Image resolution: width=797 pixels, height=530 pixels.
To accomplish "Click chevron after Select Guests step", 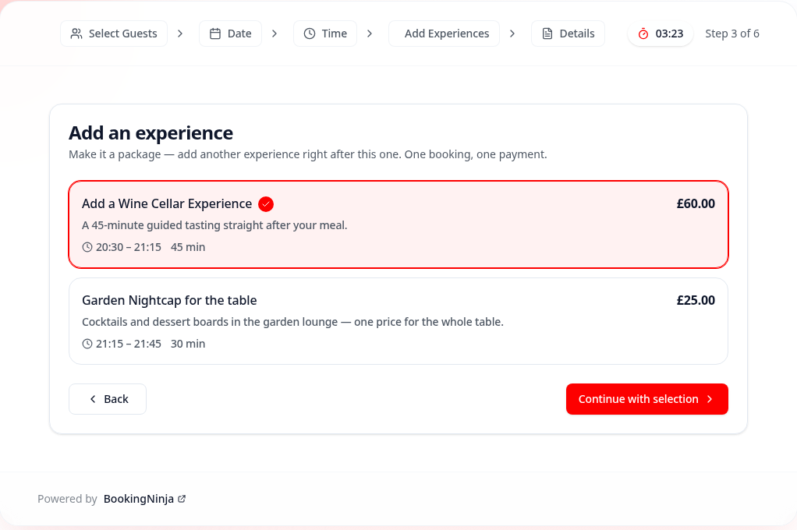I will pyautogui.click(x=180, y=34).
